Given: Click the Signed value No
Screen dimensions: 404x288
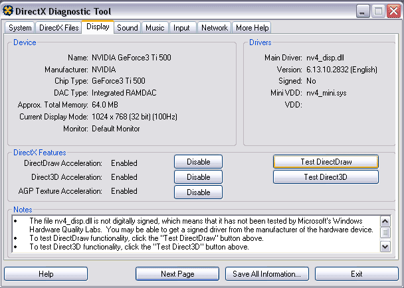Looking at the screenshot, I should [311, 81].
